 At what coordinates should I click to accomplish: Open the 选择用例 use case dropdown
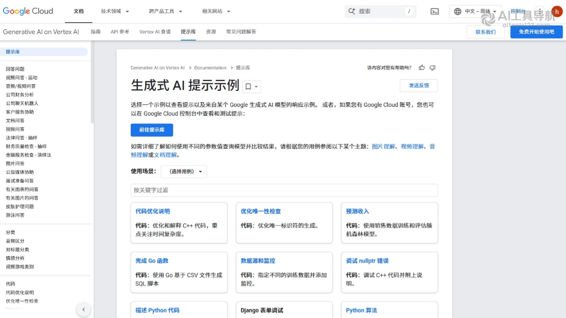pos(183,171)
